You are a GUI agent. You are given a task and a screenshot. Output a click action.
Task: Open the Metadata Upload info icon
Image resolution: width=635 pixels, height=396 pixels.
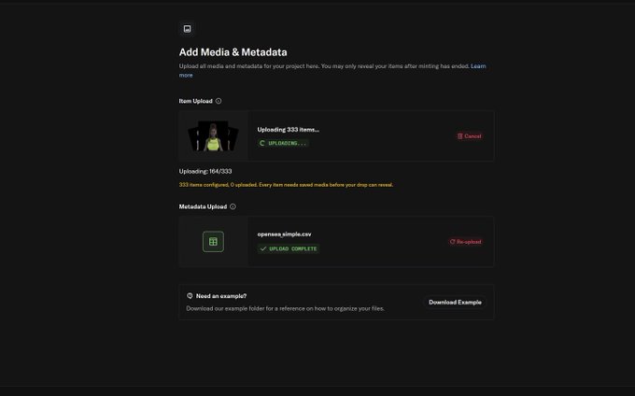(233, 206)
